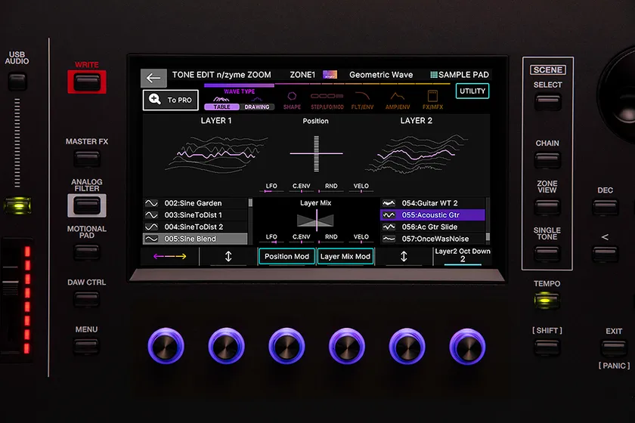This screenshot has width=635, height=423.
Task: Tap the SAMPLE PAD grid icon
Action: click(434, 75)
